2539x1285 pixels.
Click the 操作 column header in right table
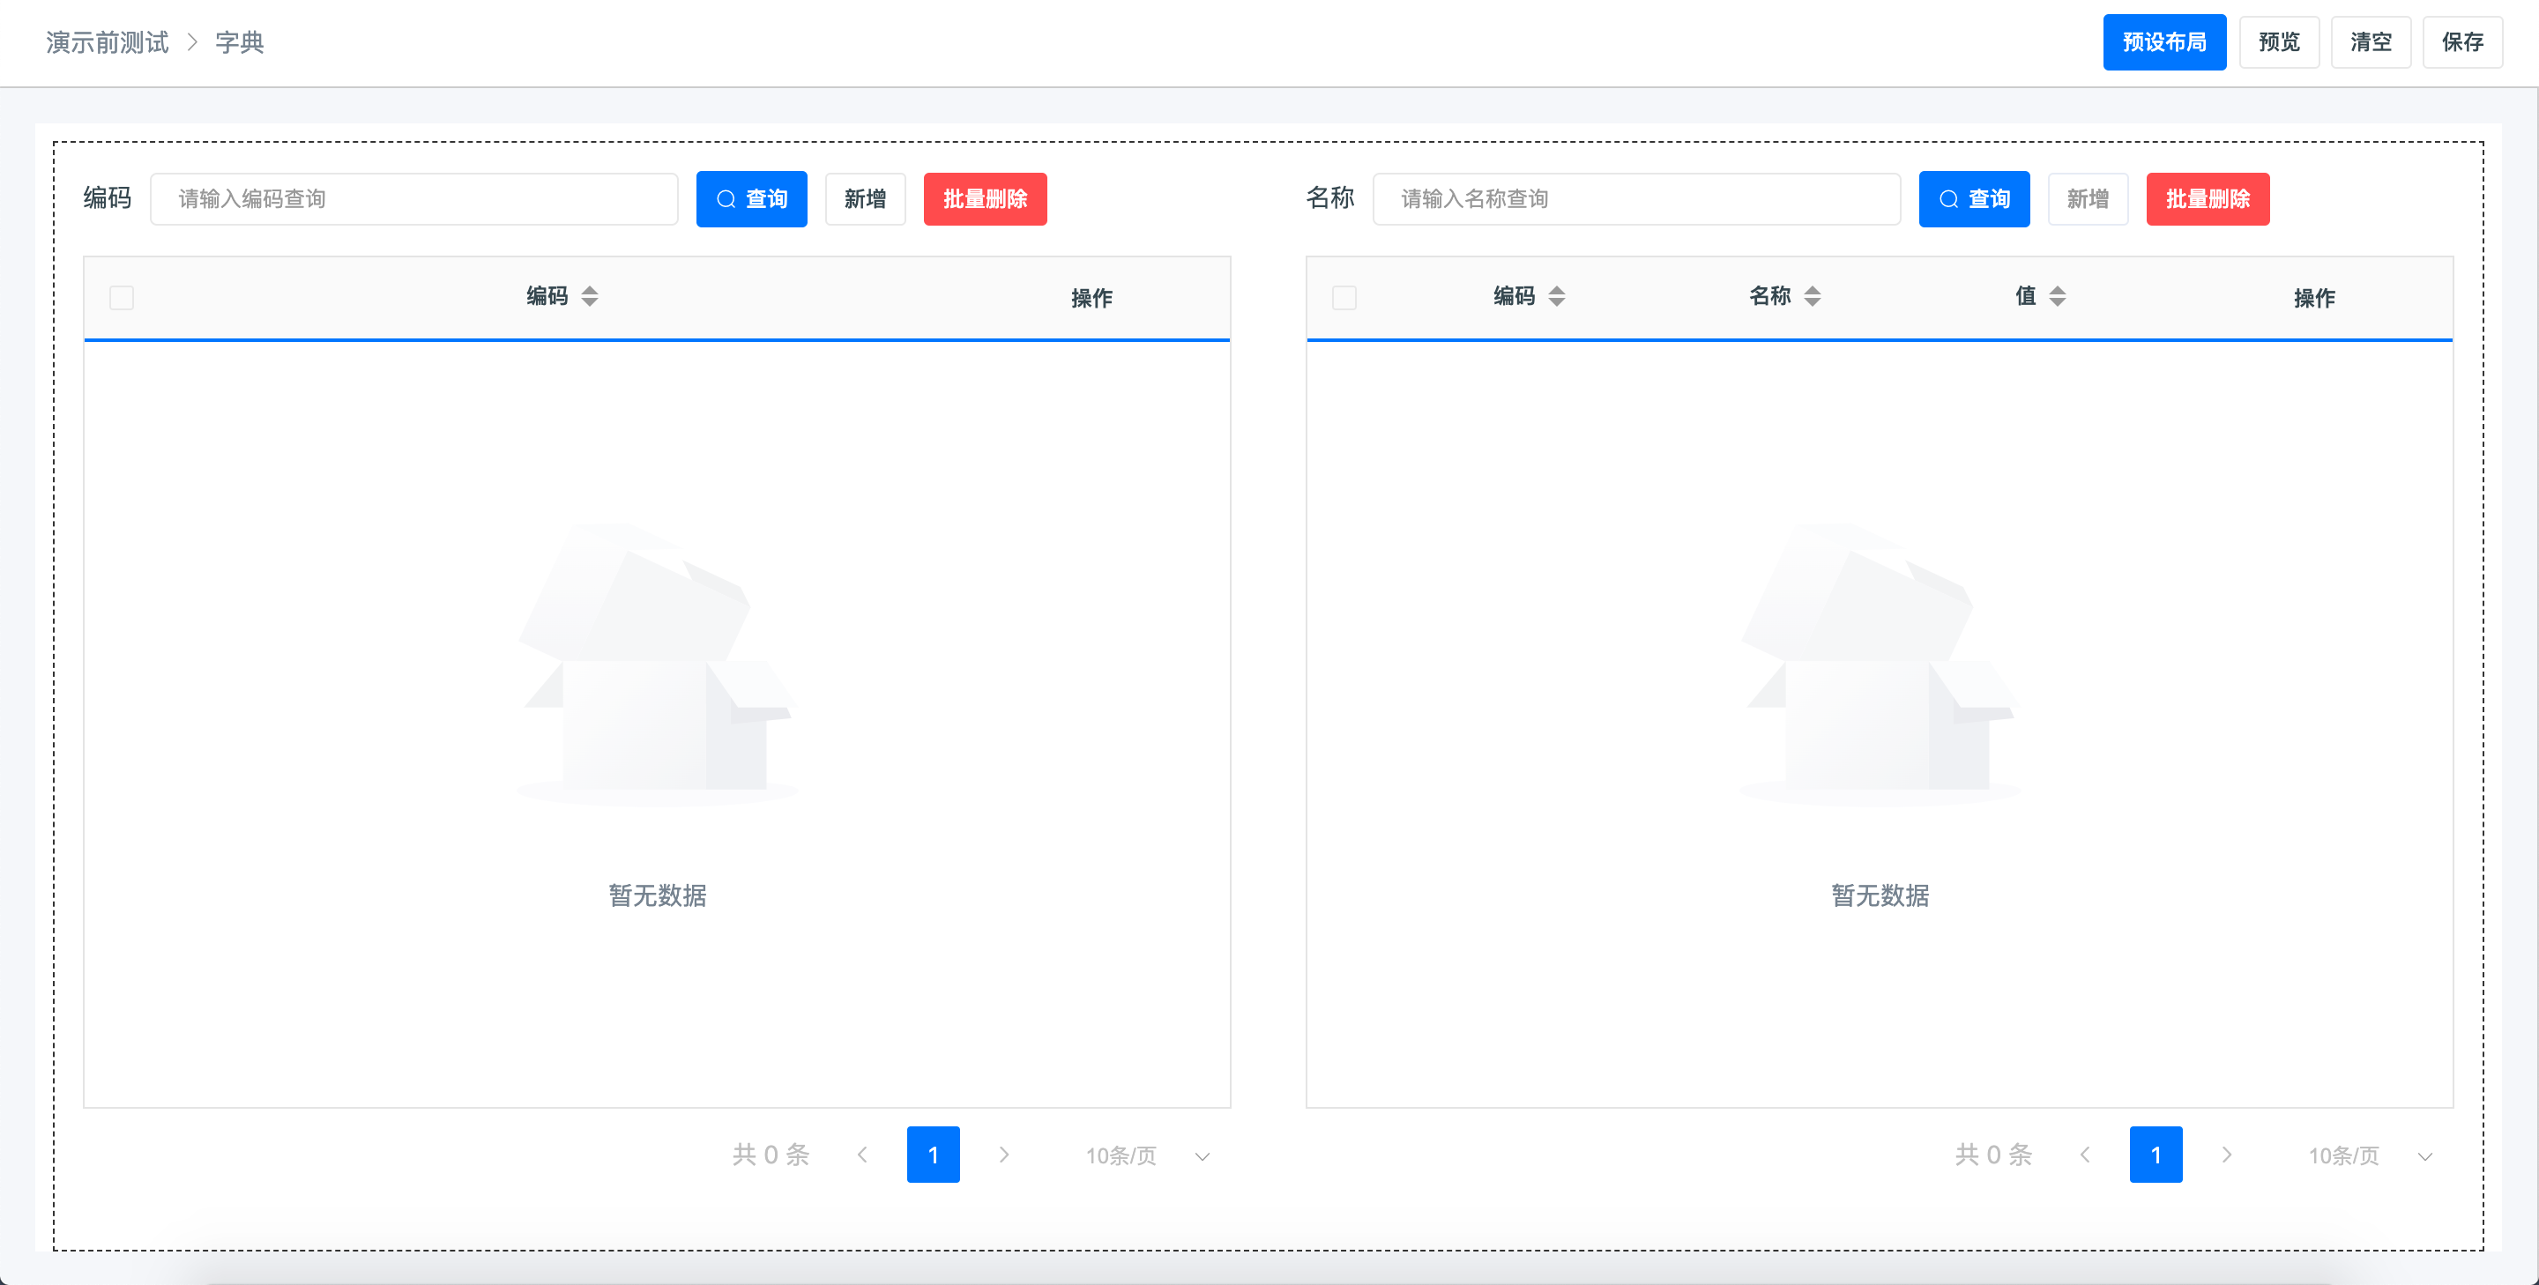click(x=2314, y=298)
